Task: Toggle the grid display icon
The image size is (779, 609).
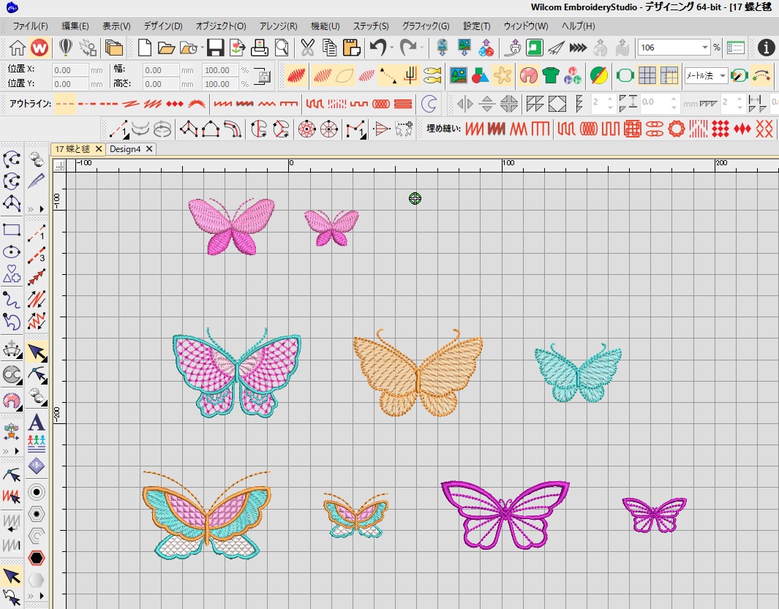Action: [647, 75]
